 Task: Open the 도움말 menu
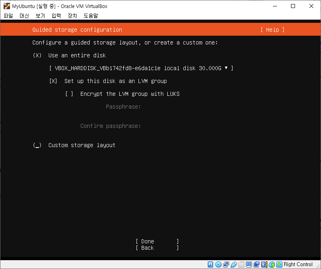point(91,16)
